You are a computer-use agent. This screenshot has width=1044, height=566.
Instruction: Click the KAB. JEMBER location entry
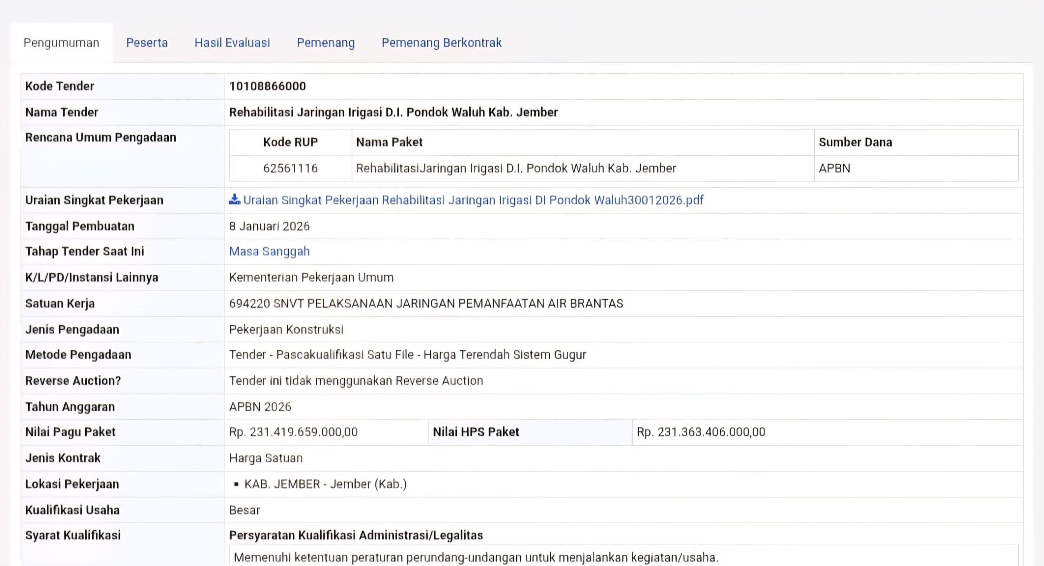click(325, 484)
